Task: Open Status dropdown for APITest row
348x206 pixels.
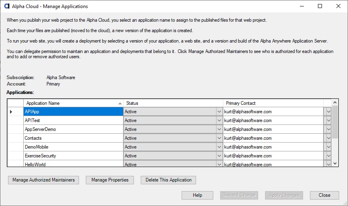Action: tap(219, 120)
